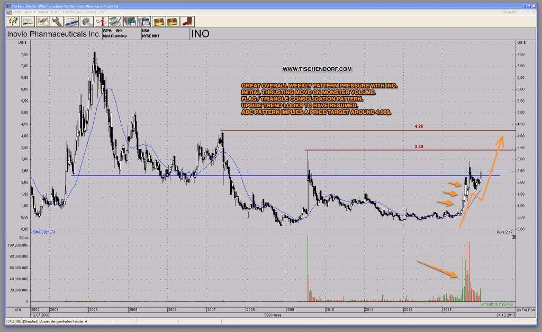
Task: Go forward using the gold right arrow icon
Action: click(x=172, y=21)
